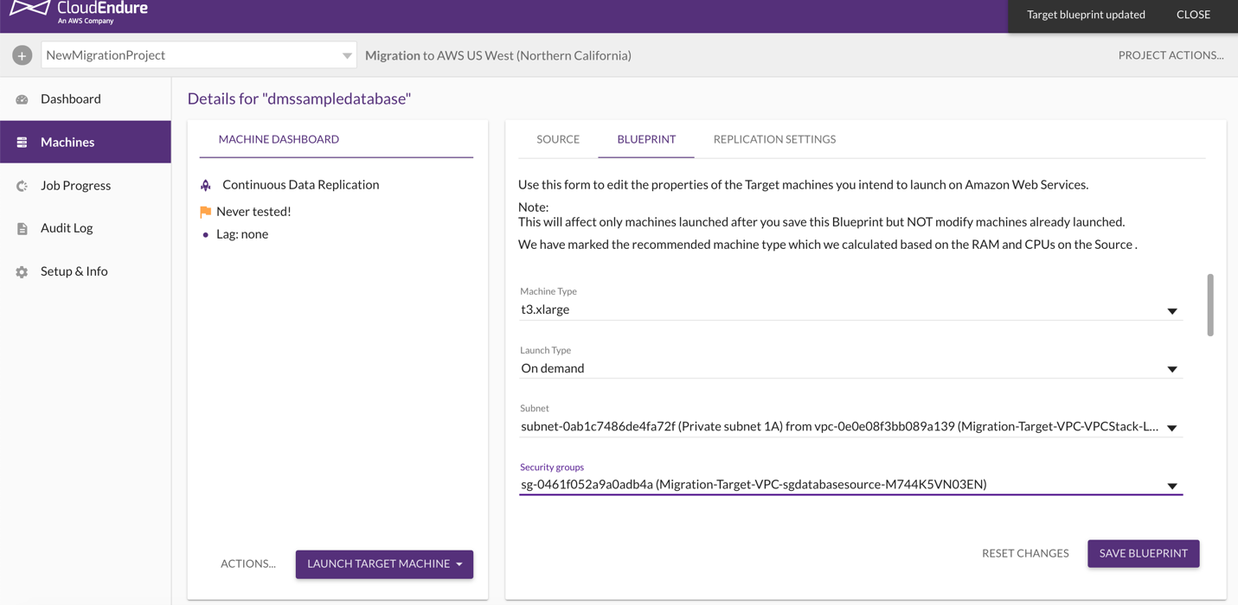1238x605 pixels.
Task: Click the Setup & Info gear icon
Action: [22, 272]
